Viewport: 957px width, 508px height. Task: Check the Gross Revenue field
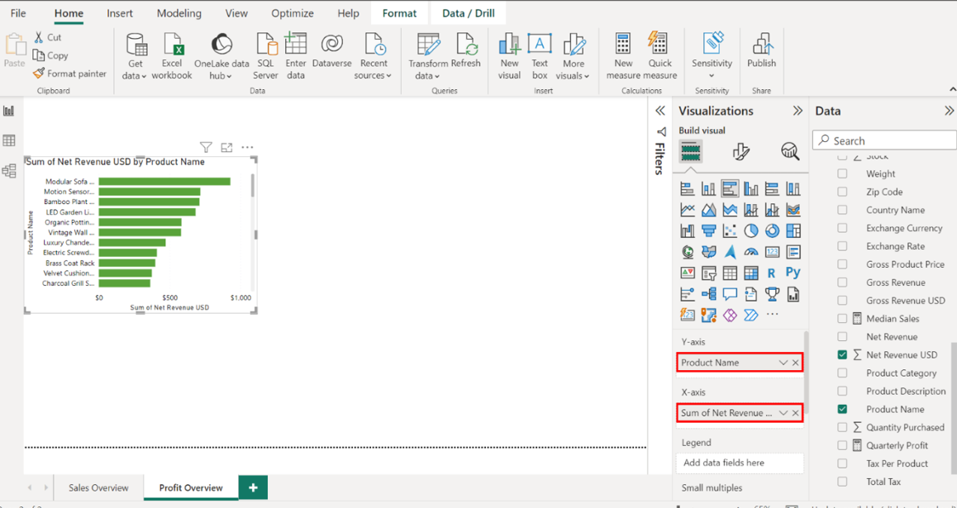point(842,282)
